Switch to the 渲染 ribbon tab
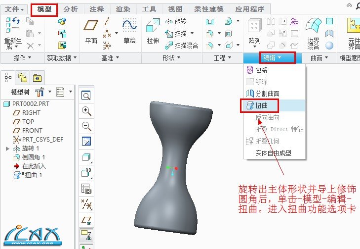This screenshot has height=249, width=360. click(x=123, y=9)
